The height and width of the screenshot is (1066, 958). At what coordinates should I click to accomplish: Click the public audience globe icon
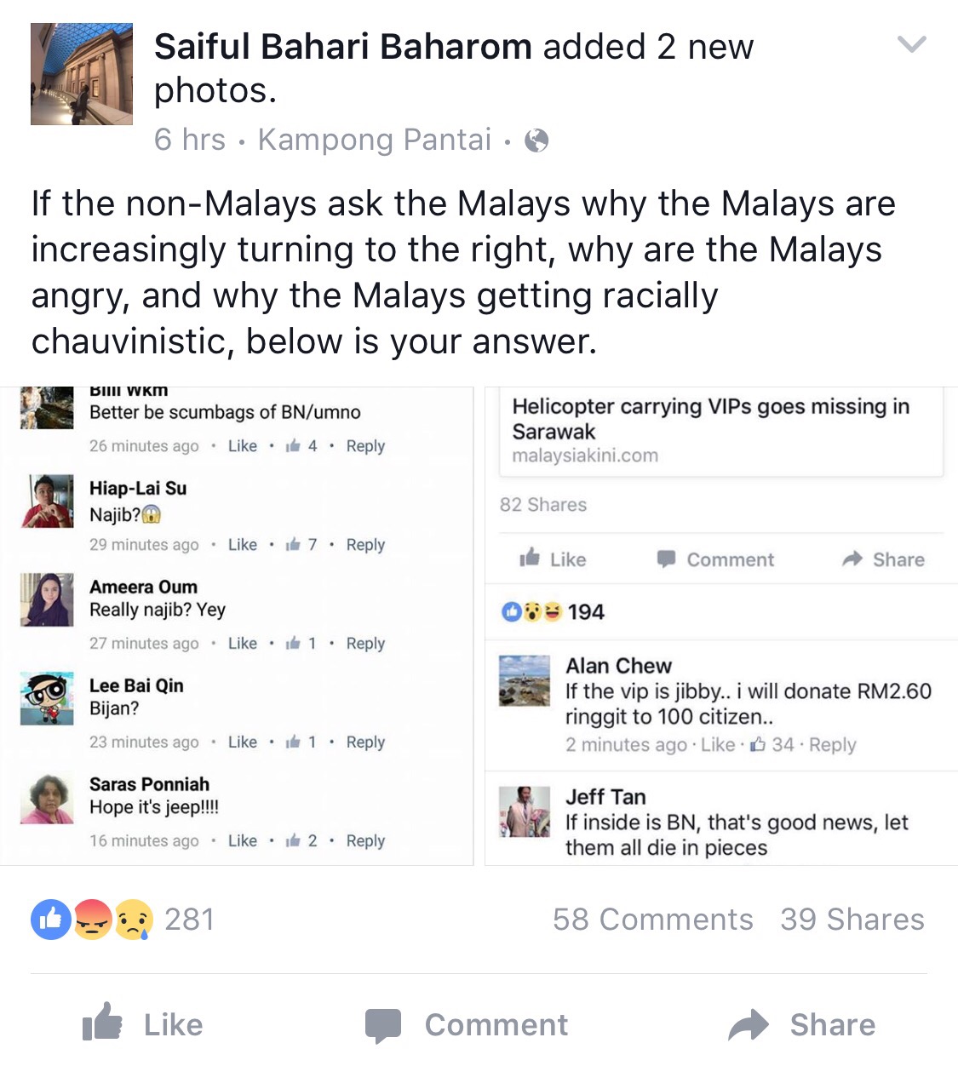pos(536,140)
